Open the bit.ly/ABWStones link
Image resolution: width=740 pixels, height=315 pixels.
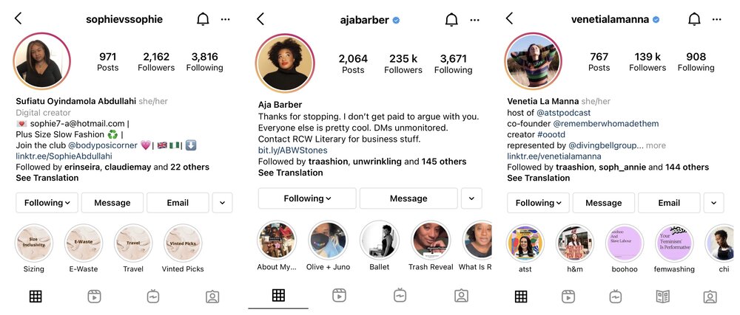tap(292, 150)
